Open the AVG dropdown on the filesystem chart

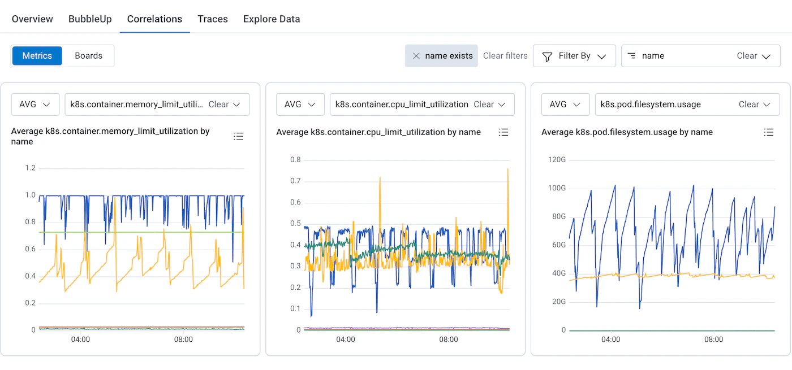(x=565, y=104)
